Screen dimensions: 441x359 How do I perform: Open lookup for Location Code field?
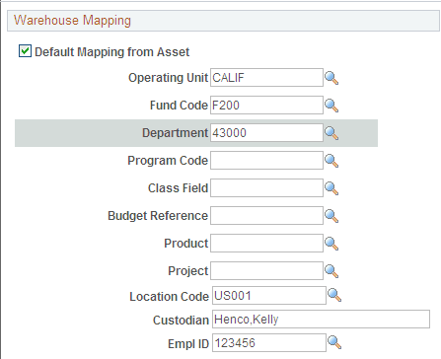coord(334,295)
